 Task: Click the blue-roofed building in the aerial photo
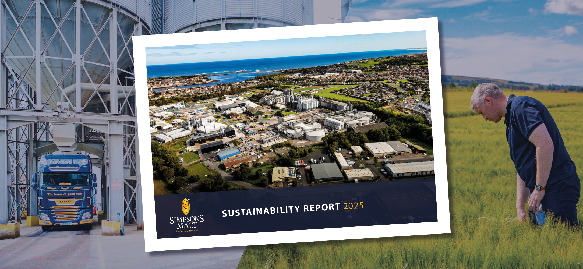click(x=229, y=153)
